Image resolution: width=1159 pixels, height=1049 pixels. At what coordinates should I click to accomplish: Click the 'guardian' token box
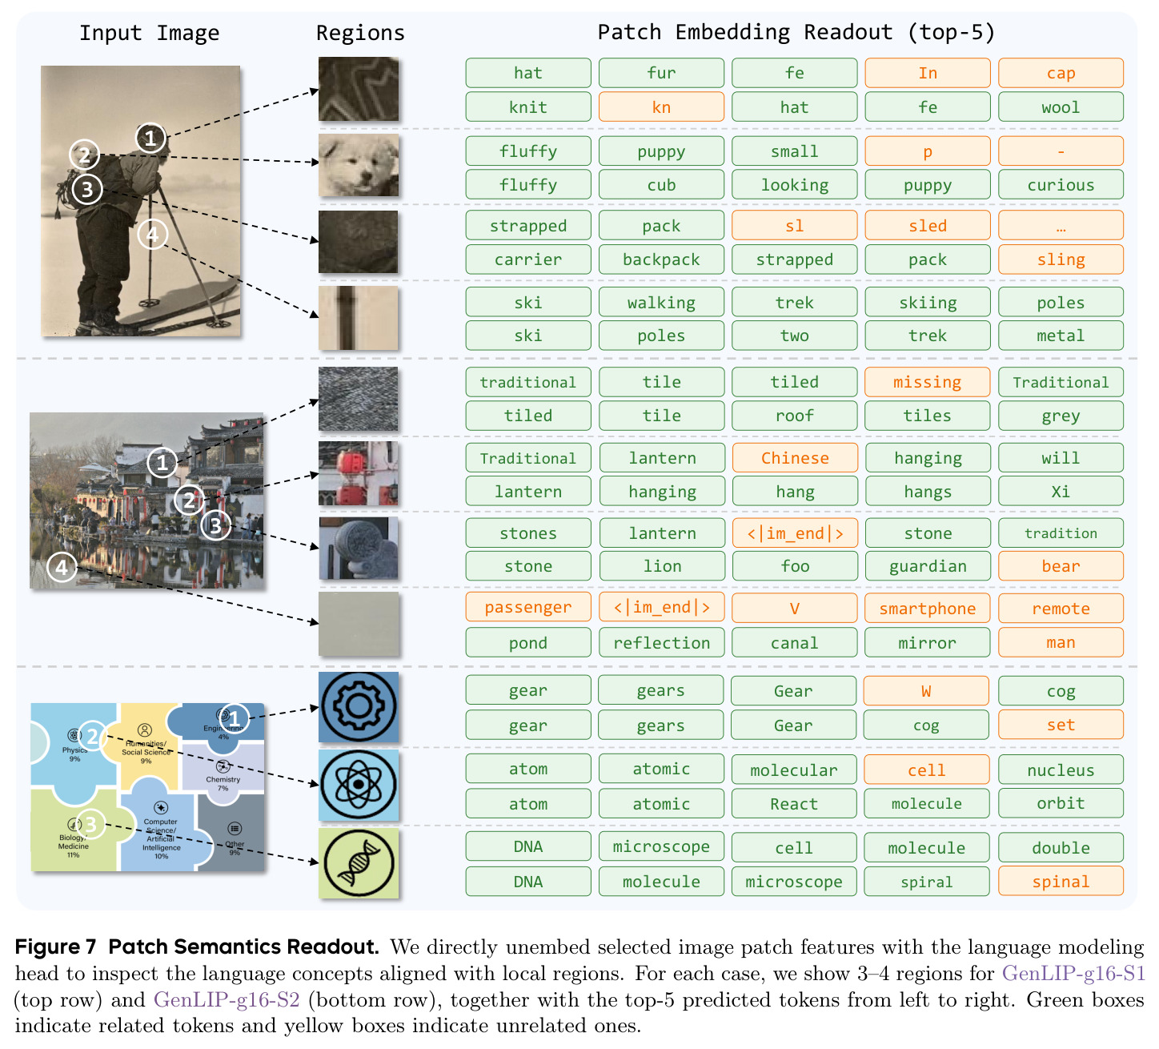point(928,566)
